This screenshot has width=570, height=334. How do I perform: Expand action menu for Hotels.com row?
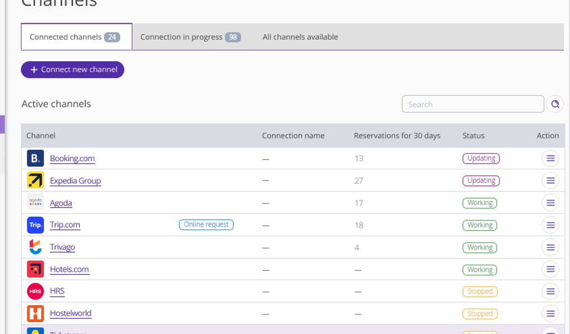550,269
